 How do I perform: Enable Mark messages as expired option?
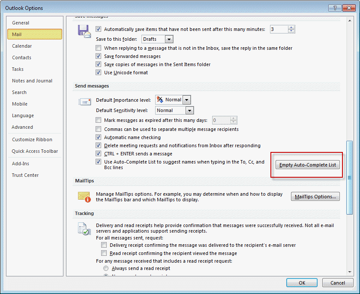click(99, 120)
